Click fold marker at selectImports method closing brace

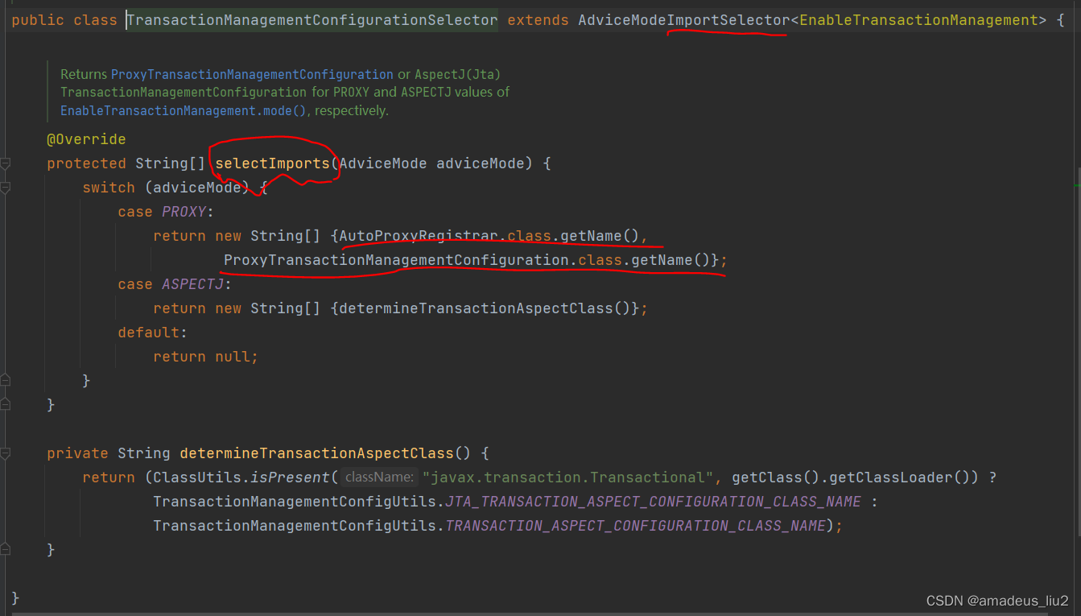pos(6,404)
